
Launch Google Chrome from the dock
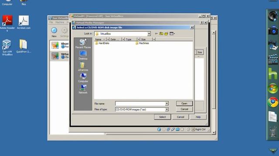(273, 102)
